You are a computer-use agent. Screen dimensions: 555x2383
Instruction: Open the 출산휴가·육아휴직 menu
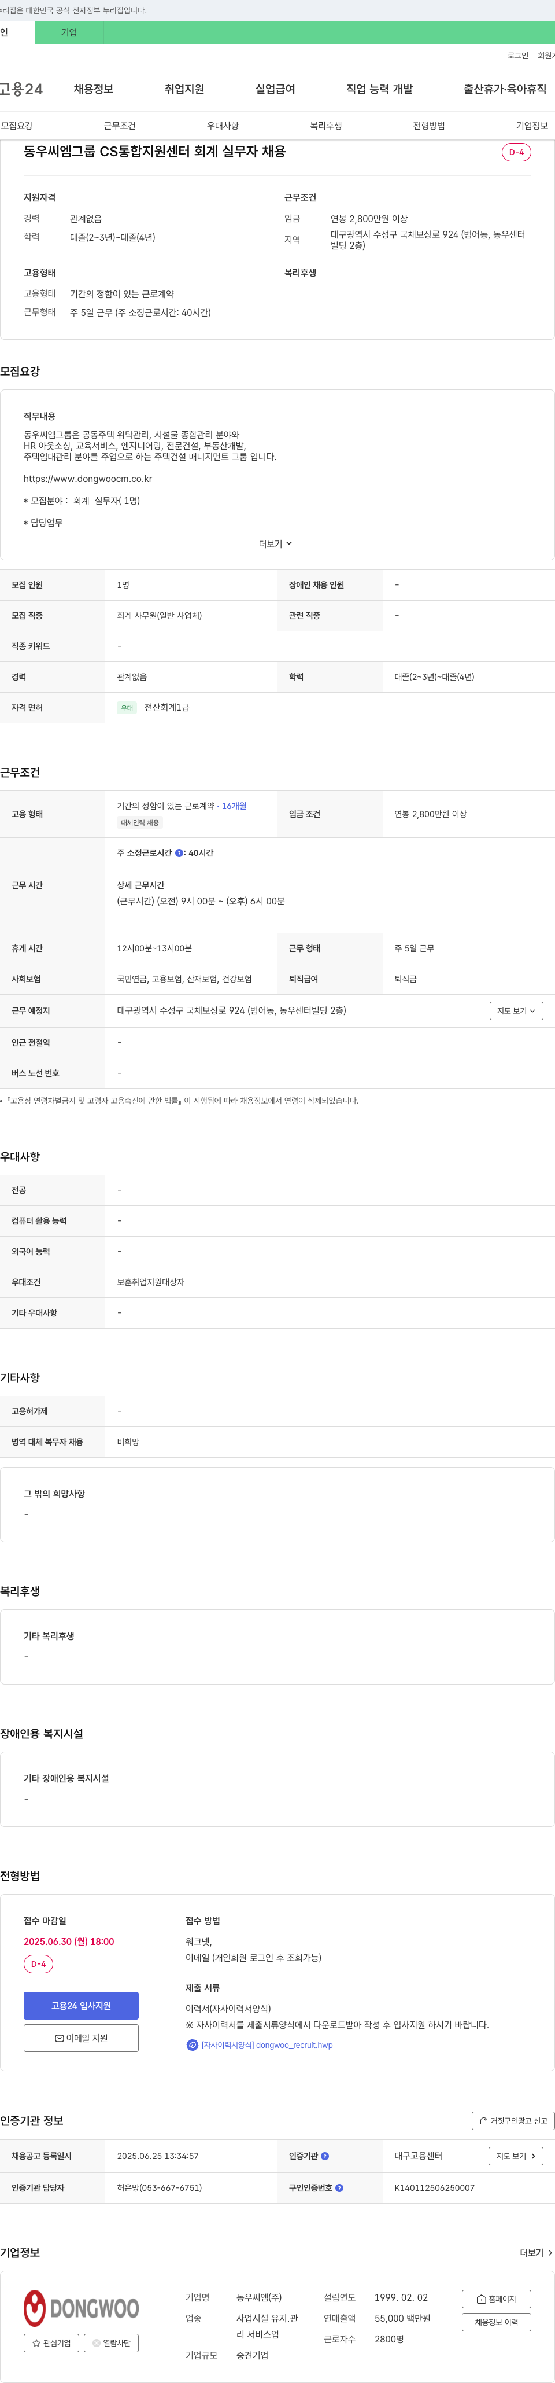(504, 89)
